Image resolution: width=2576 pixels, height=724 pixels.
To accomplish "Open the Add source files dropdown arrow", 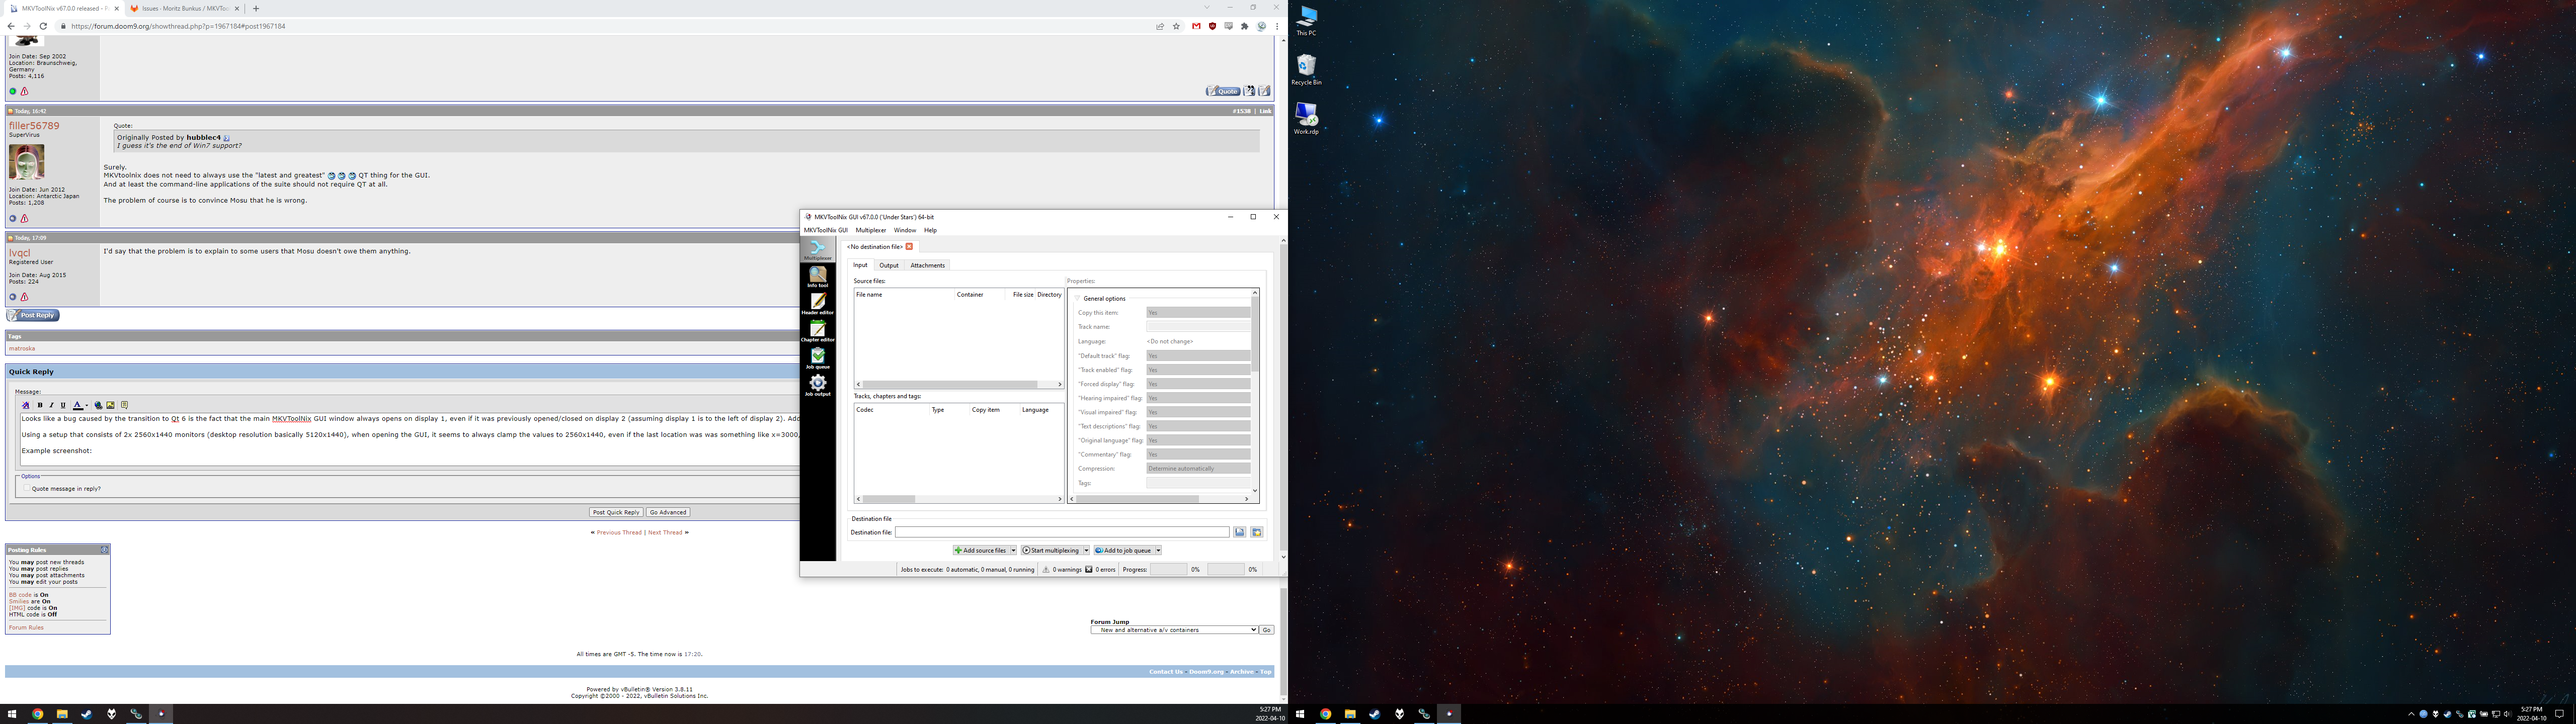I will (1013, 550).
